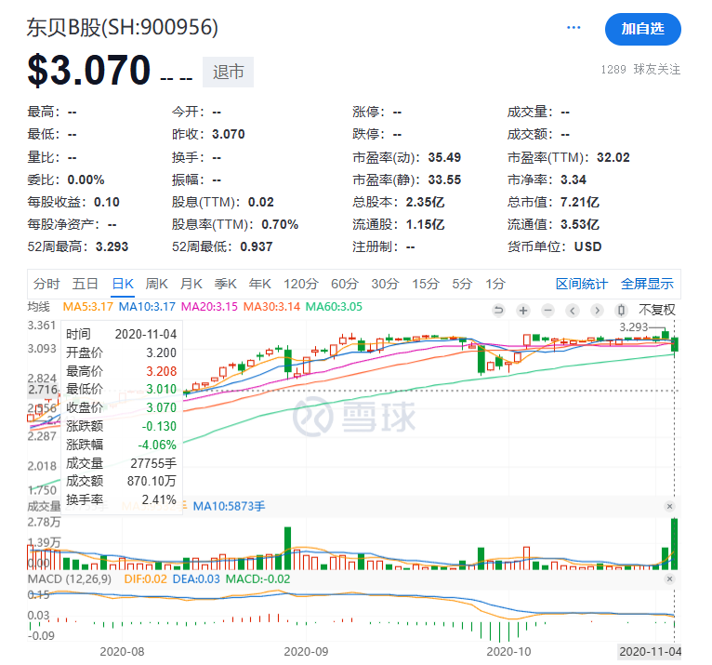
Task: Click the MACD:-0.02 value label
Action: [257, 579]
